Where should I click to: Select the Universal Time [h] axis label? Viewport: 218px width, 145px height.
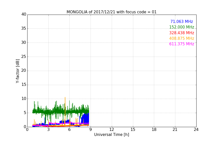pyautogui.click(x=112, y=135)
